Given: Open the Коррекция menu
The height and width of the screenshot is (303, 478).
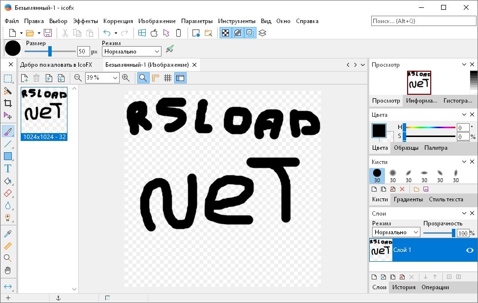Looking at the screenshot, I should click(118, 21).
